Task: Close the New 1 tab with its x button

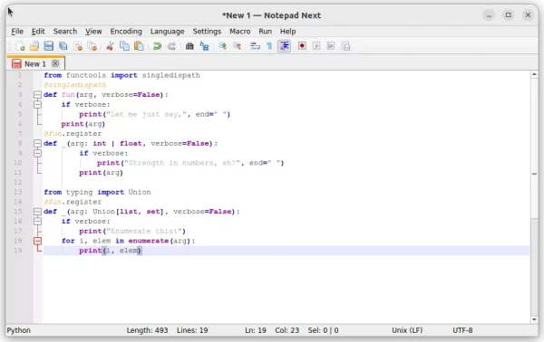Action: (x=55, y=63)
